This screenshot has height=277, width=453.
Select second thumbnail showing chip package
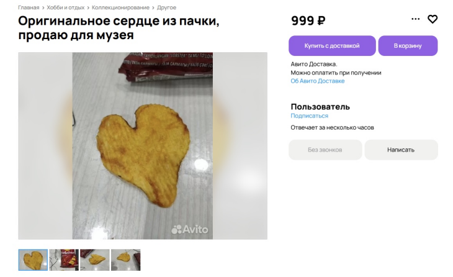click(x=64, y=260)
